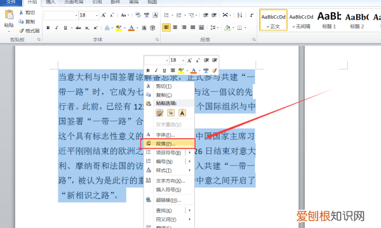Open Change Case (Aa) dropdown
381x228 pixels.
(125, 15)
